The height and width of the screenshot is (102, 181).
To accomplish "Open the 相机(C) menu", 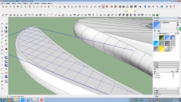I will point(20,3).
